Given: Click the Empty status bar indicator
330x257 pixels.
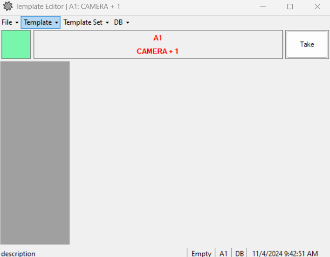Looking at the screenshot, I should click(x=201, y=253).
